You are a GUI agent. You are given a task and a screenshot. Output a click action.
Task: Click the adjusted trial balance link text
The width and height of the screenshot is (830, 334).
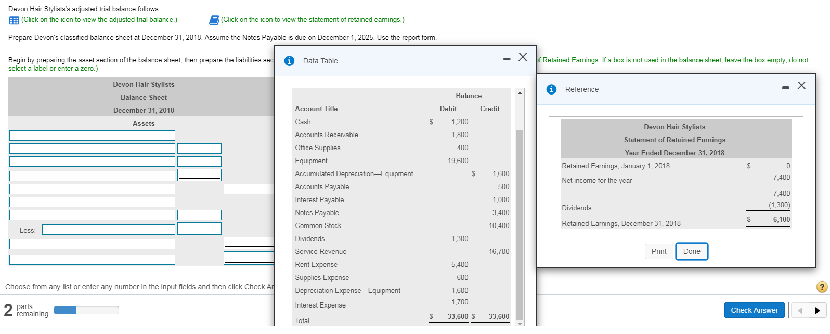(x=99, y=20)
